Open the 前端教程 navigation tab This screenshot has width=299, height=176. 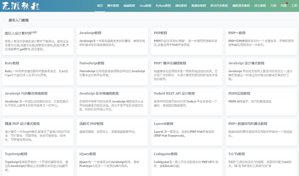tap(130, 5)
